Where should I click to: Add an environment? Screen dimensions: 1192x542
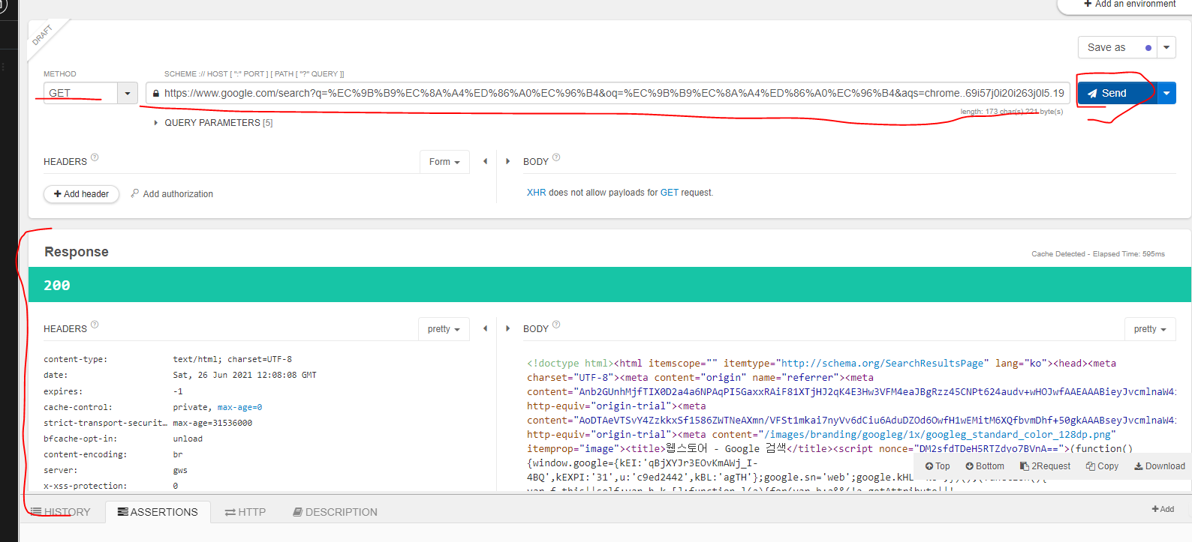[x=1130, y=4]
